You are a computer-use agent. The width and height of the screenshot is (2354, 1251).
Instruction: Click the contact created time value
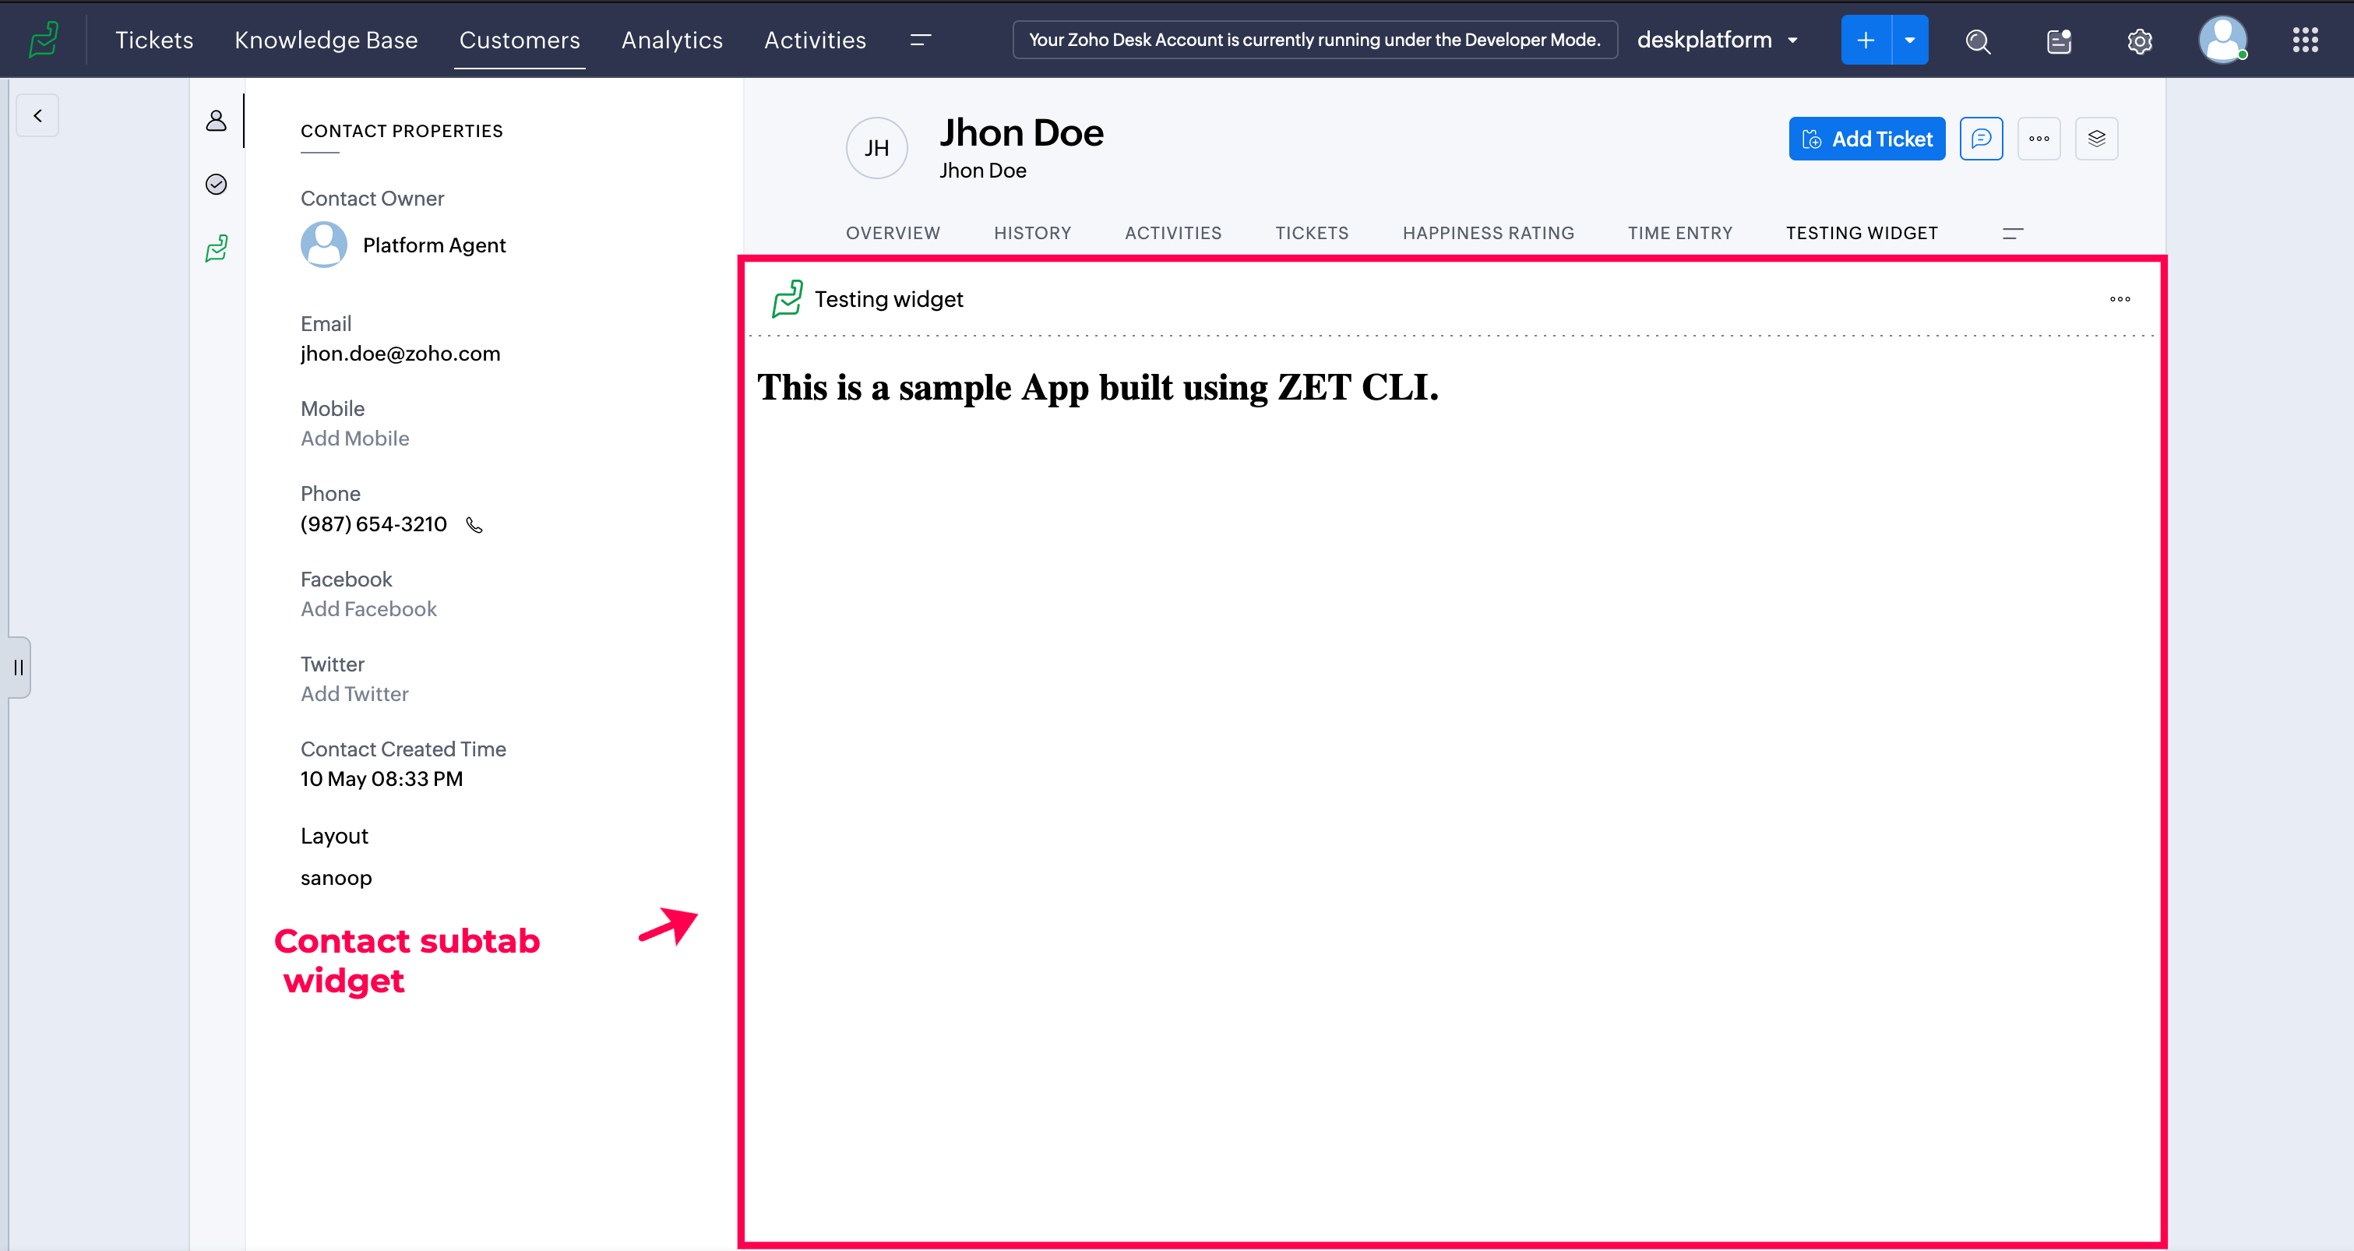point(381,778)
